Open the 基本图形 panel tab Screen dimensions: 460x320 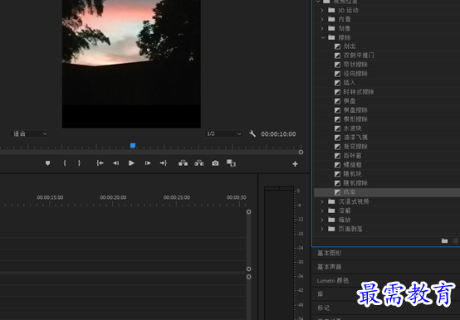[330, 253]
